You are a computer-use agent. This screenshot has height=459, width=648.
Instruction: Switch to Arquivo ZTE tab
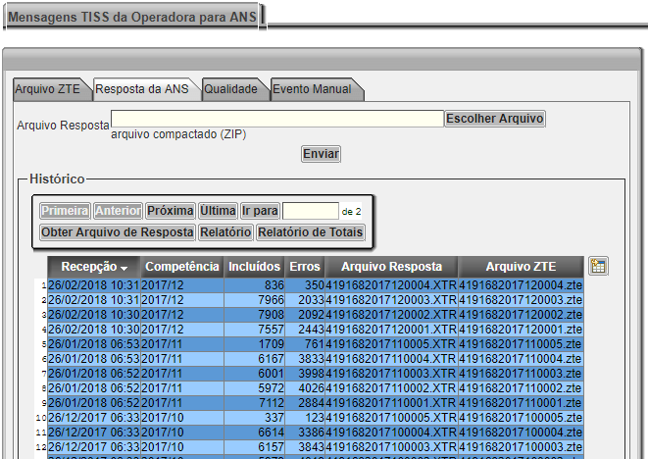click(x=47, y=89)
